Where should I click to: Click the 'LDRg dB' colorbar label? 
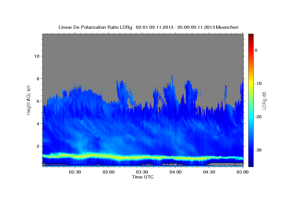264,100
